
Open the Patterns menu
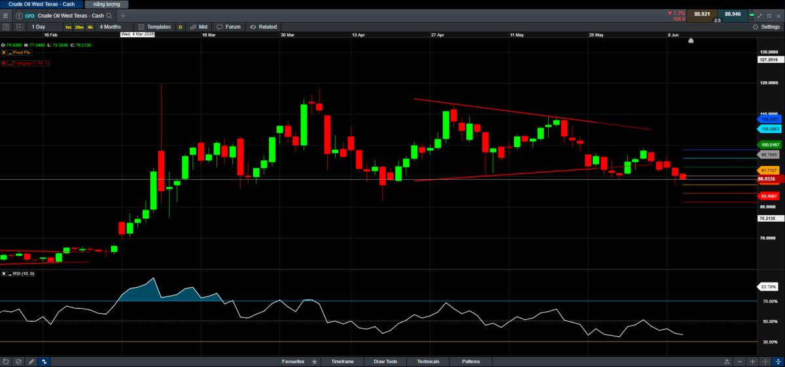tap(470, 361)
